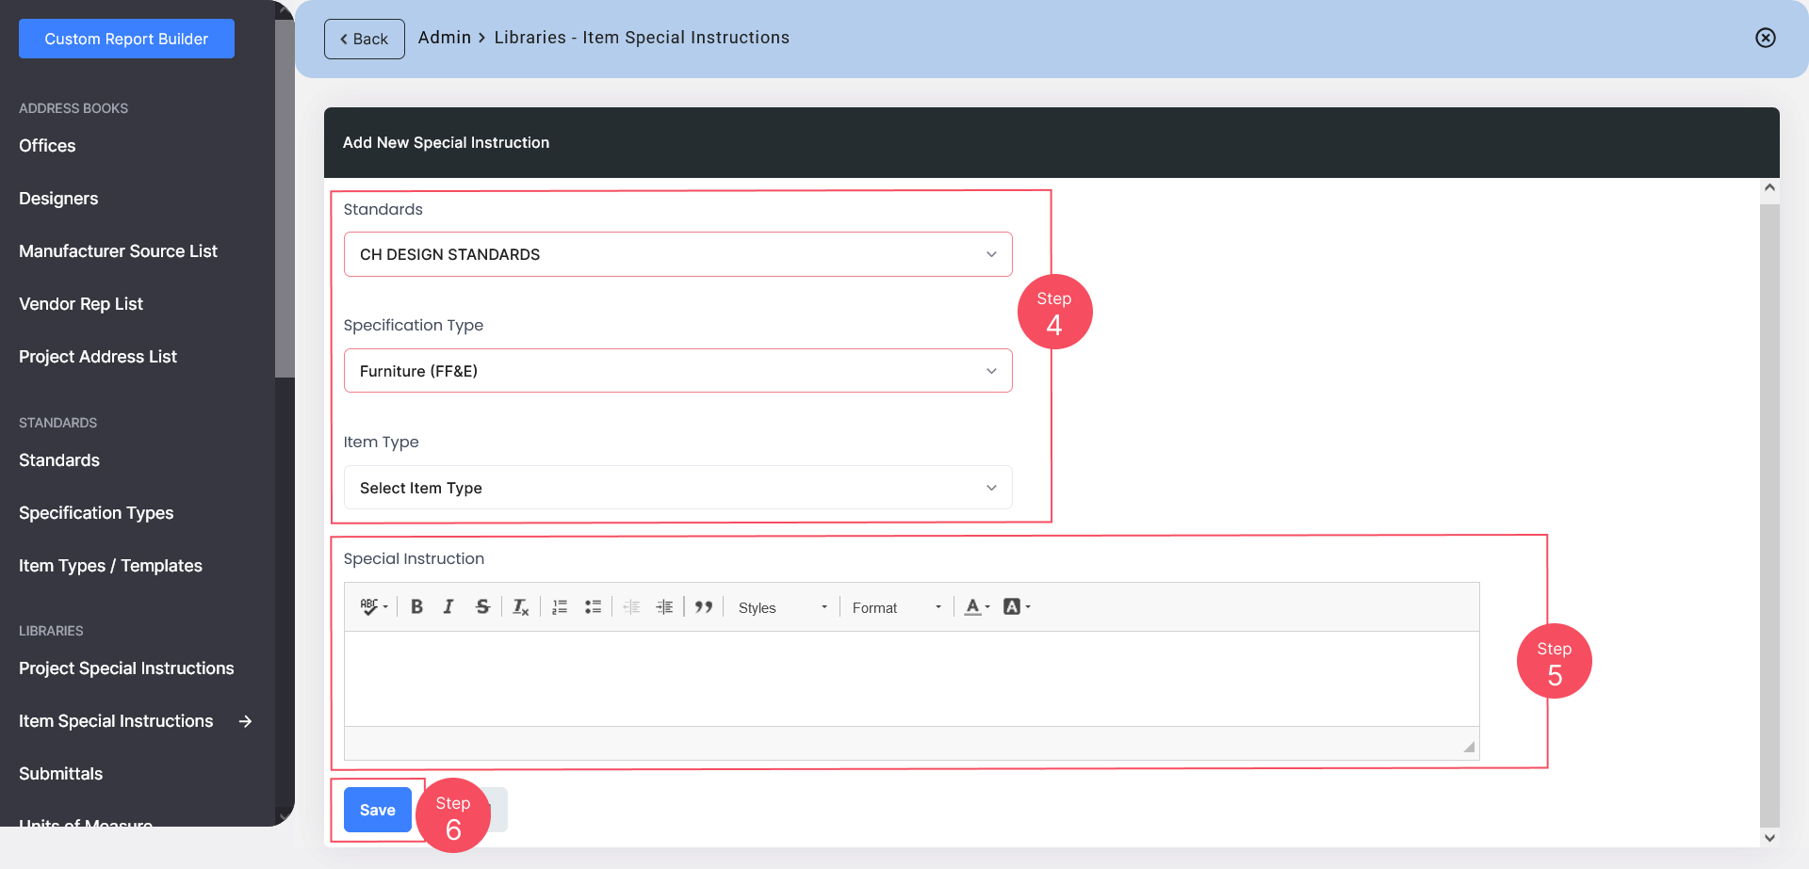Open Item Types / Templates

(110, 566)
